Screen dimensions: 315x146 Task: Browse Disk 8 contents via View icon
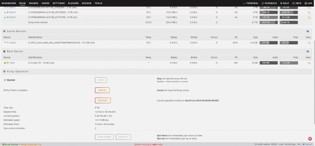tap(309, 13)
